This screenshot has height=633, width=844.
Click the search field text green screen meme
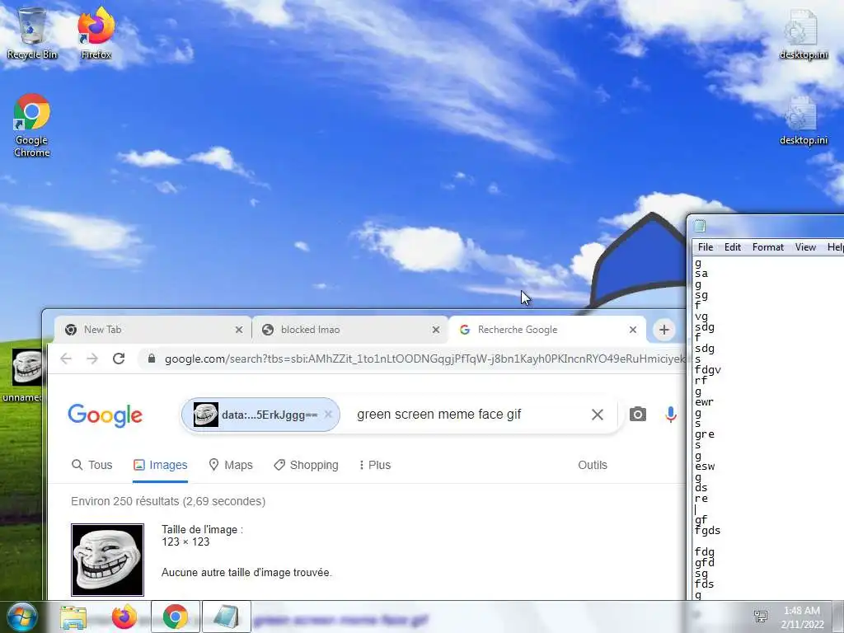point(438,415)
